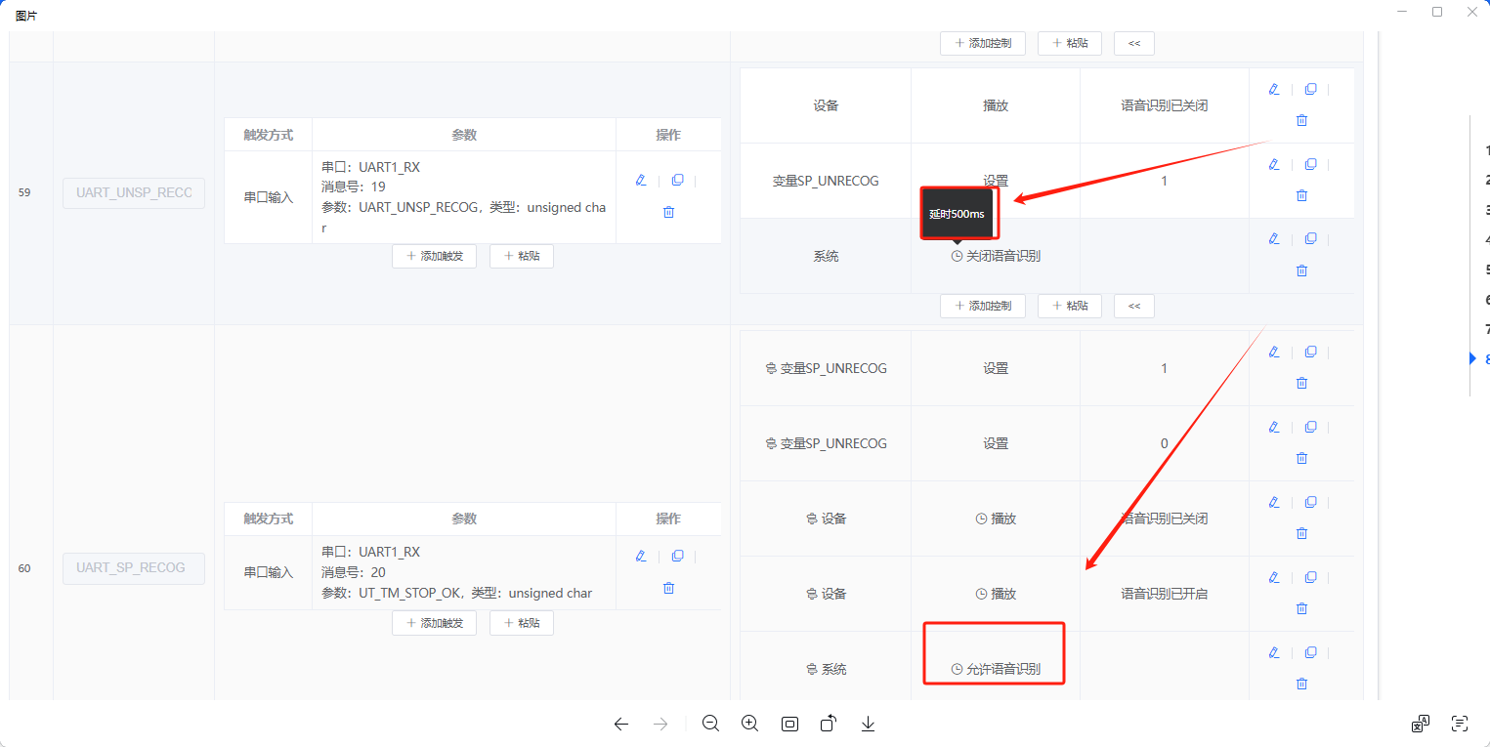Screen dimensions: 1490x747
Task: Click 添加控制 below the 关闭语音识别 section
Action: [x=982, y=306]
